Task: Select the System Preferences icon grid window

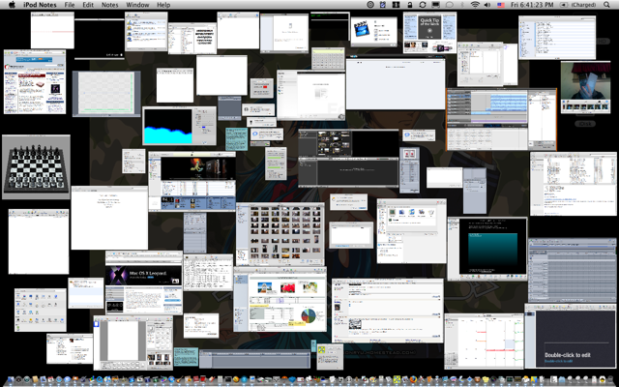Action: pos(41,310)
